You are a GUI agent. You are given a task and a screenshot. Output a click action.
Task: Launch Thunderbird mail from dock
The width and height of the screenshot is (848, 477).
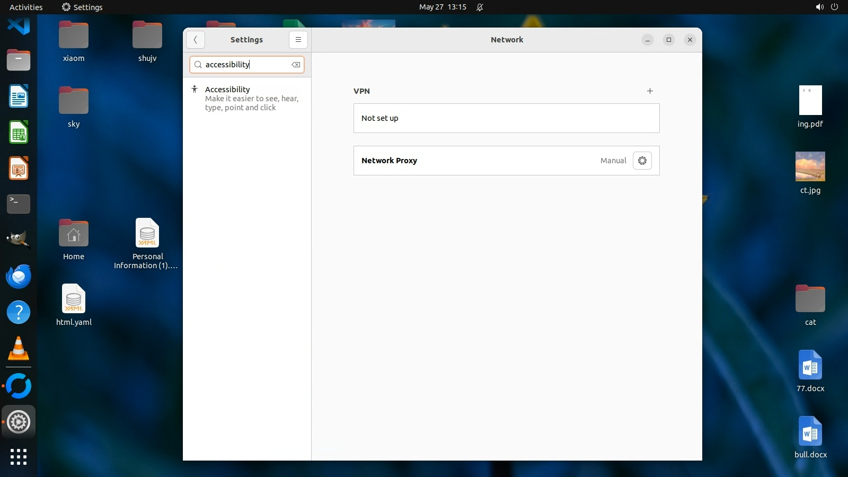pos(19,276)
